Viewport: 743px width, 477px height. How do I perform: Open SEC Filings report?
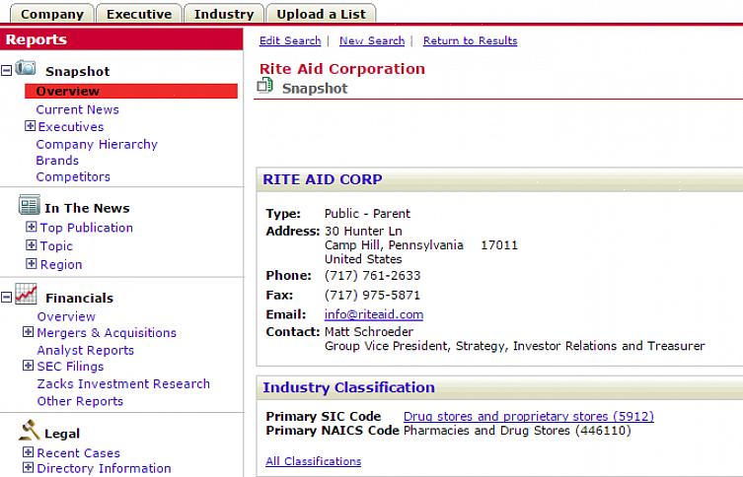coord(70,367)
